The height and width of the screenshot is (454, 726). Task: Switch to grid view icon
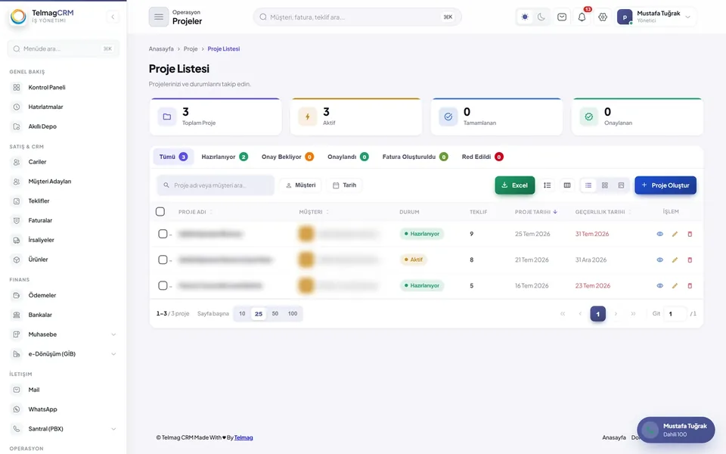point(605,185)
